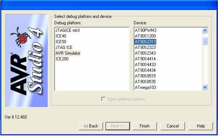
Task: Select AT90S4434 device
Action: point(145,70)
